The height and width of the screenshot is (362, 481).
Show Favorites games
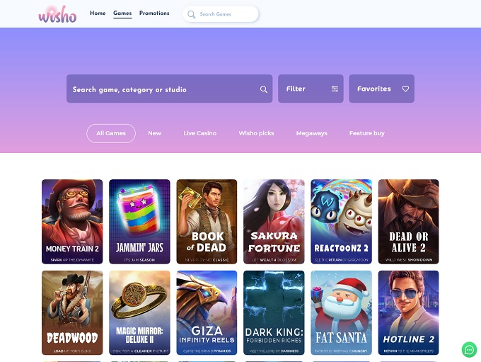coord(381,89)
